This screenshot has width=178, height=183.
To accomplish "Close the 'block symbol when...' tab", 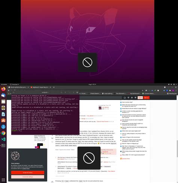I will 28,87.
